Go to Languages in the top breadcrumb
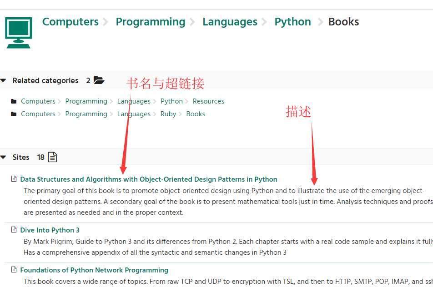 (230, 22)
